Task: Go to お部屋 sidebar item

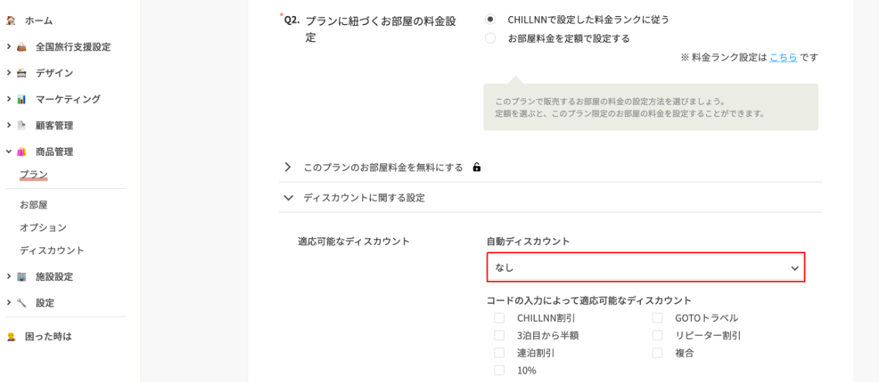Action: pyautogui.click(x=34, y=205)
